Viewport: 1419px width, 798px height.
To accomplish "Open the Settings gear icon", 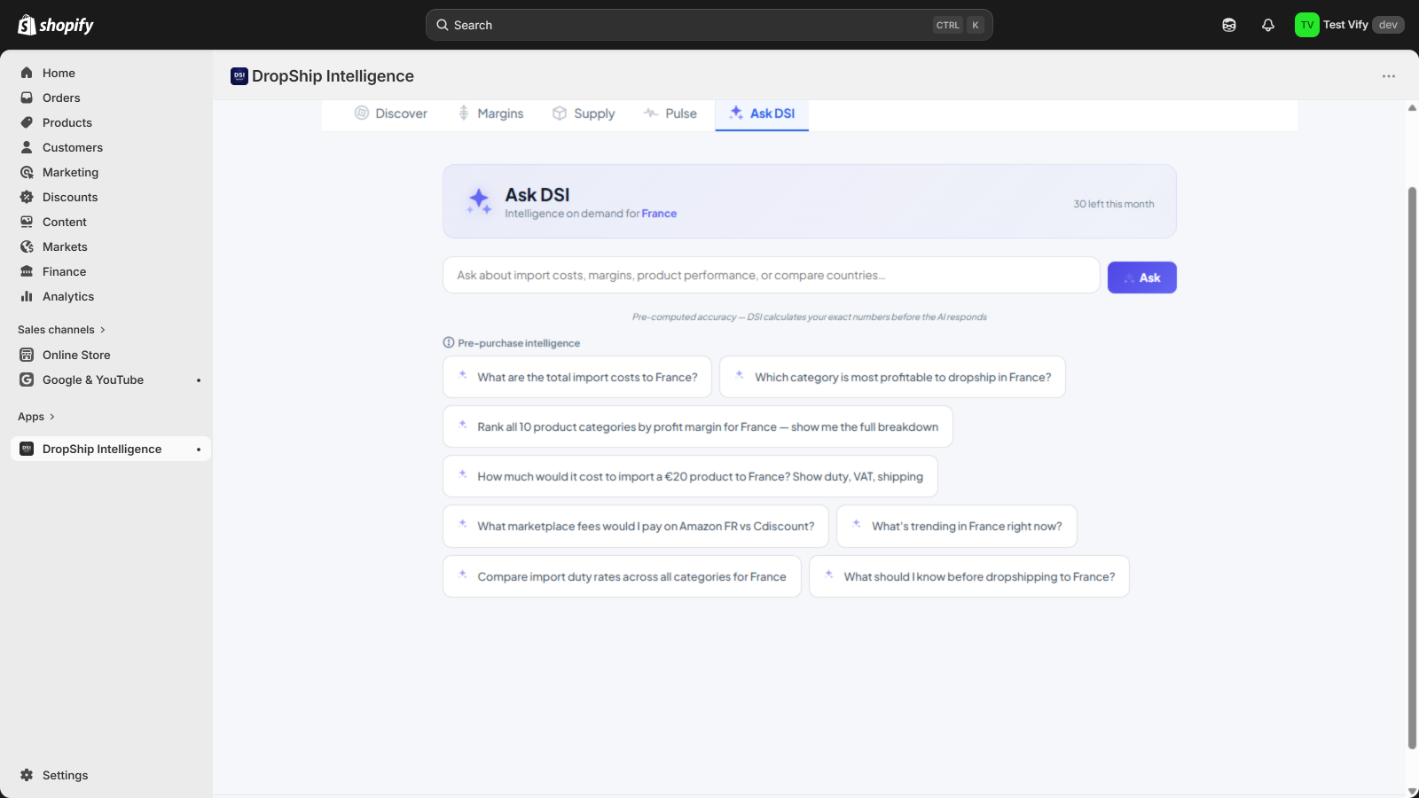I will click(x=27, y=775).
